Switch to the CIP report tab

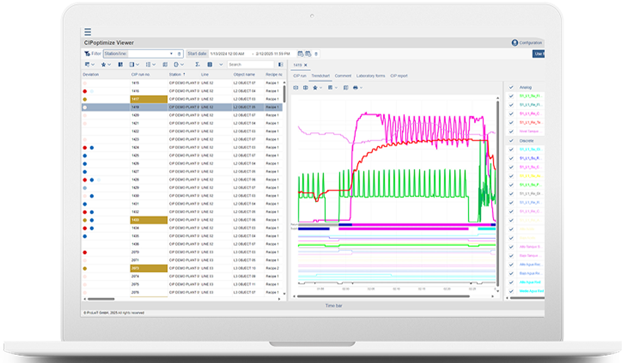click(398, 76)
